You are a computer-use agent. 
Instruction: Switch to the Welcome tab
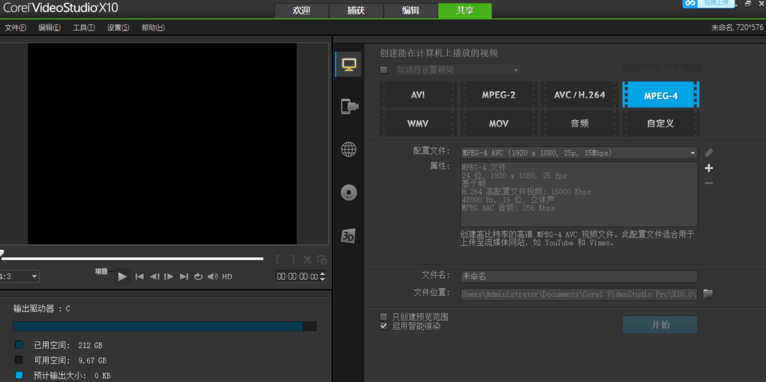[x=302, y=10]
